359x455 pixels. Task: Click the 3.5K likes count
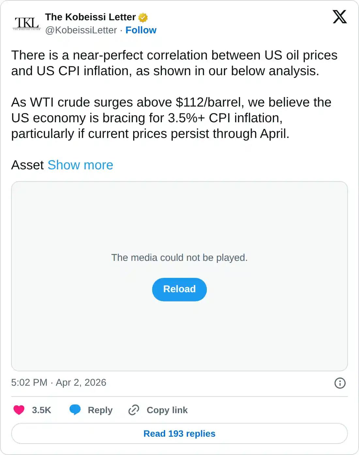point(41,410)
